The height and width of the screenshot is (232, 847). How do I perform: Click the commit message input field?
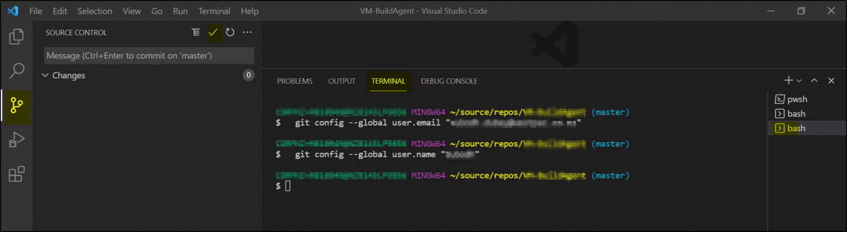[x=149, y=56]
